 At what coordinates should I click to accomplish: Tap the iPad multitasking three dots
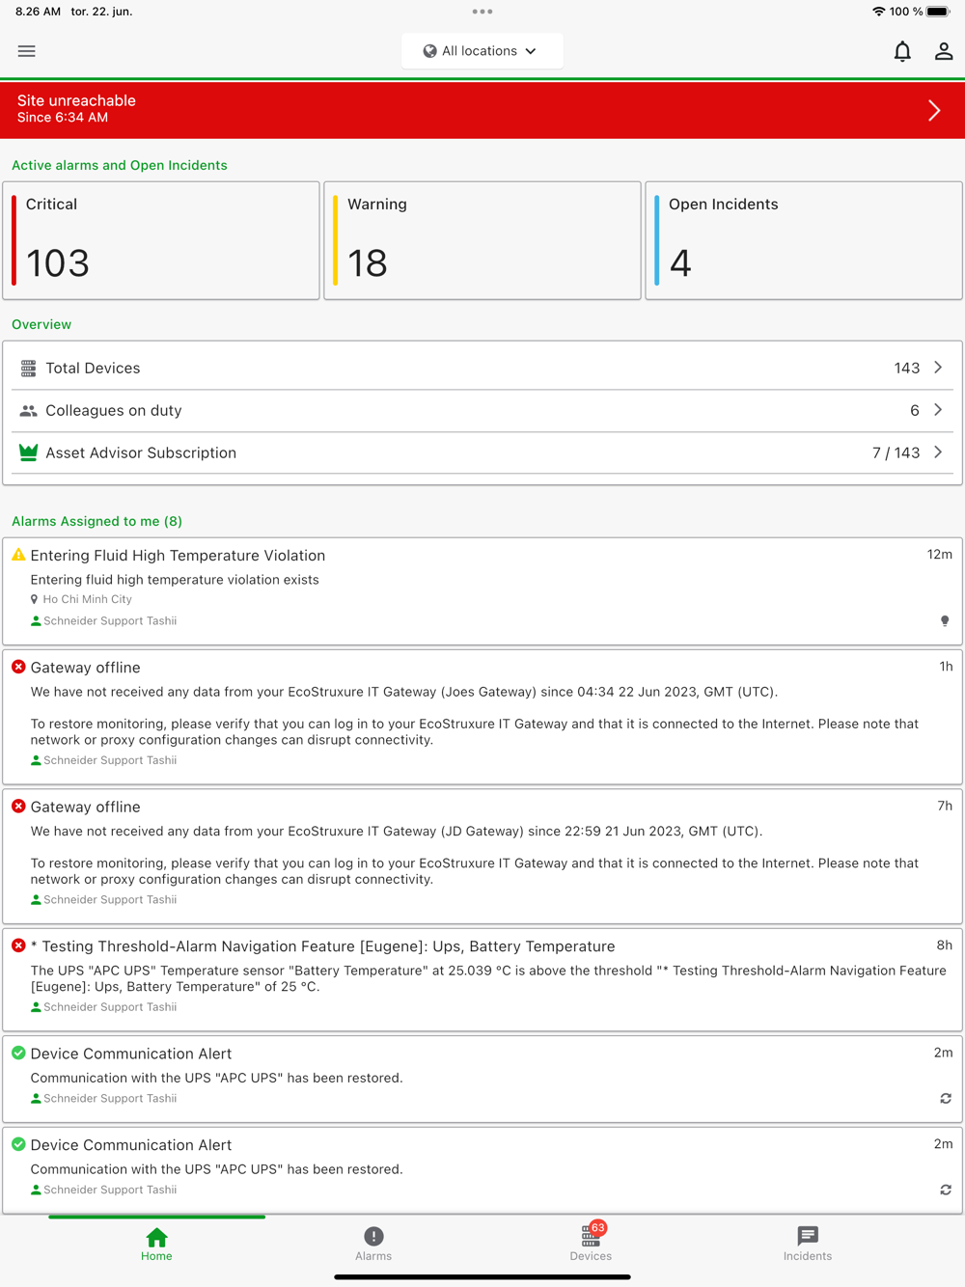click(x=482, y=12)
